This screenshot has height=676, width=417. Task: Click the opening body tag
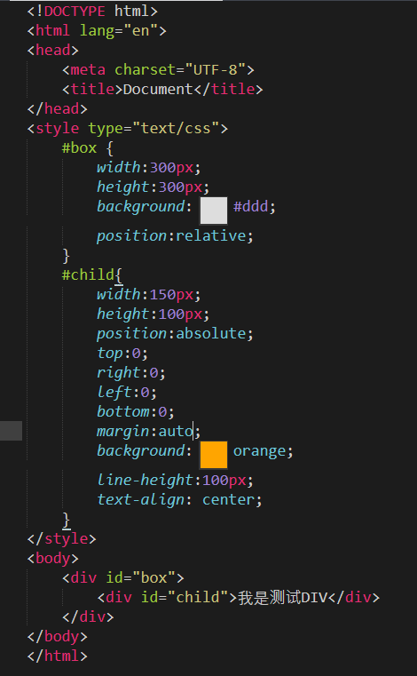tap(53, 559)
